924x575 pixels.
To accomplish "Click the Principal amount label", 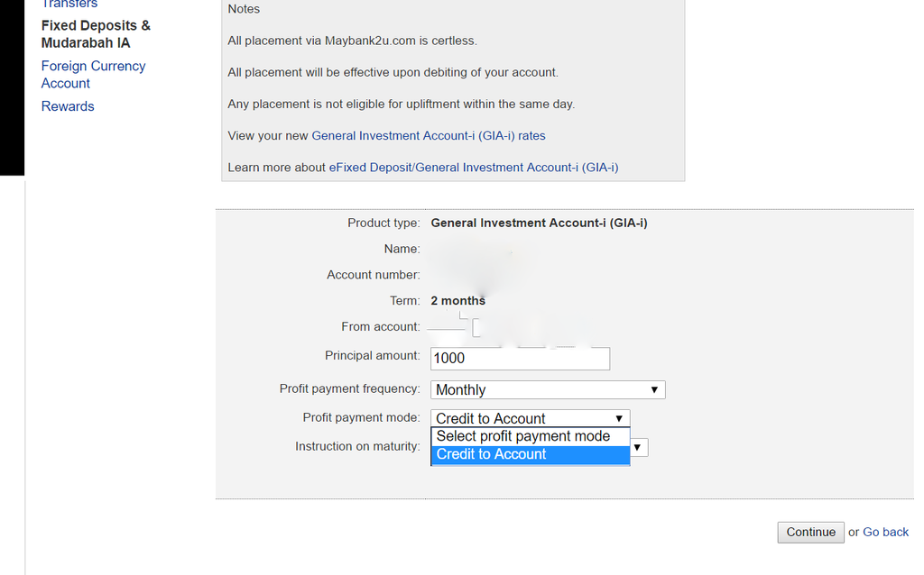I will (372, 356).
